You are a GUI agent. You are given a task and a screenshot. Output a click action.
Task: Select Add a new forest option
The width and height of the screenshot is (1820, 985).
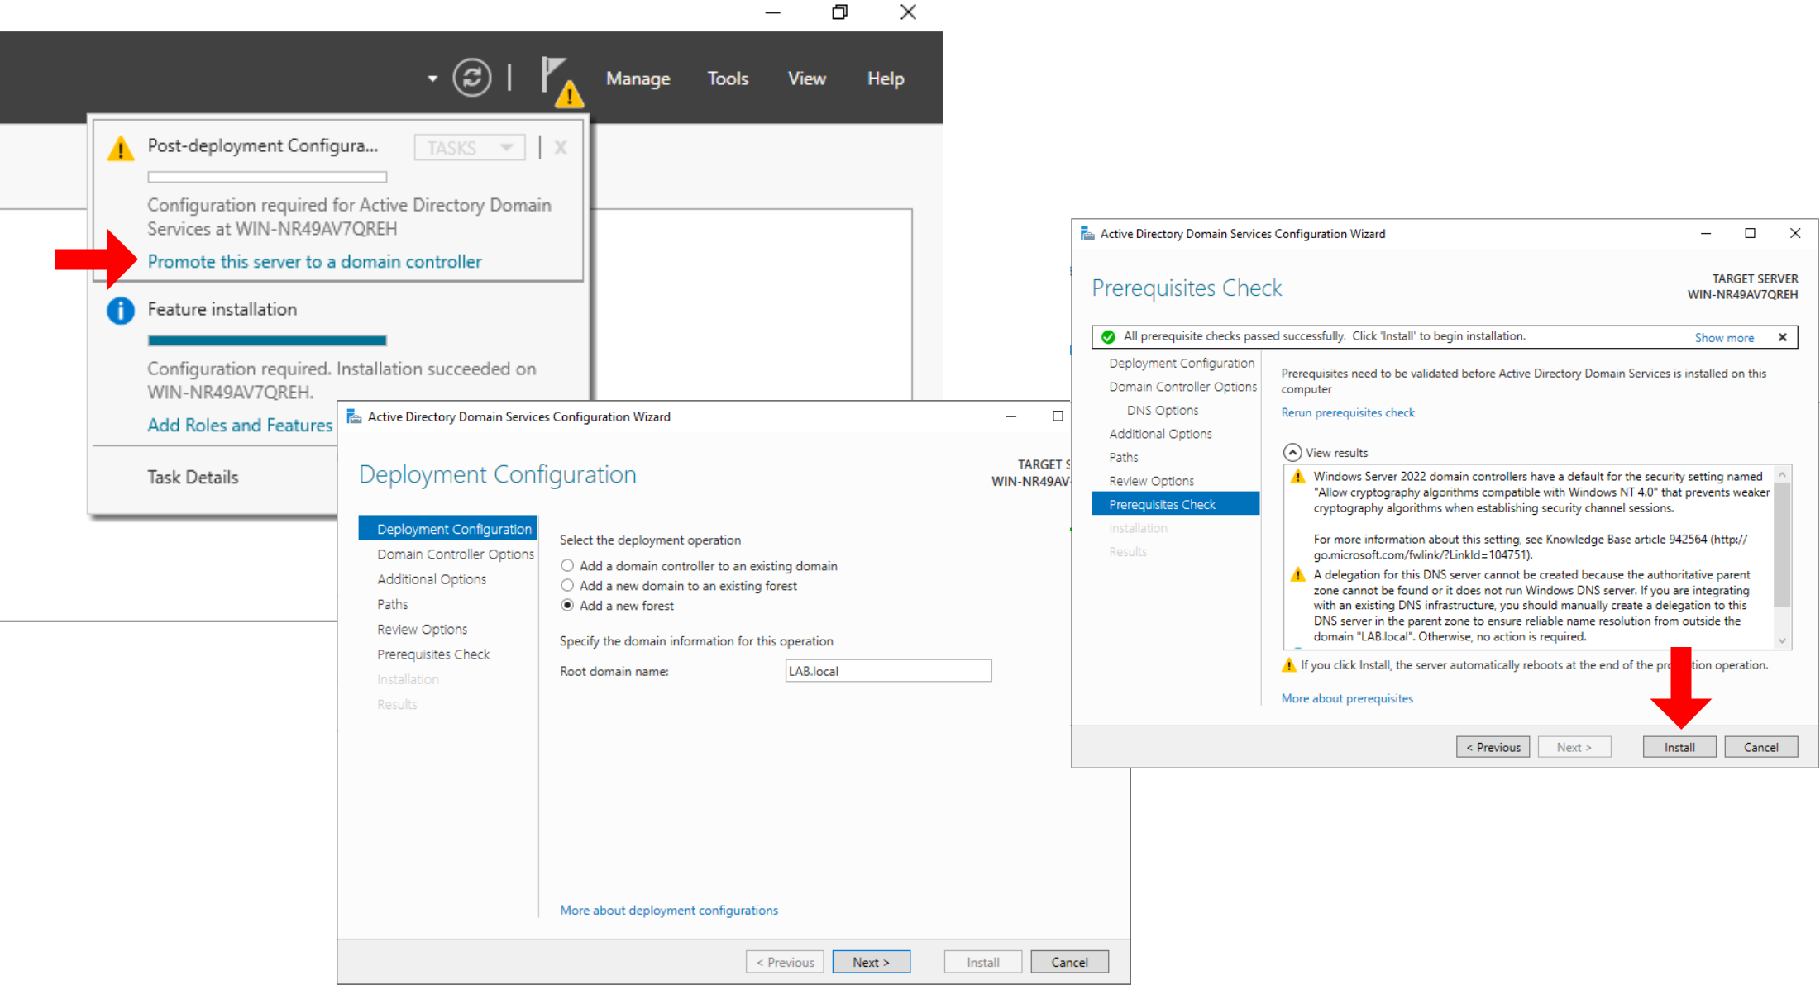(x=567, y=606)
